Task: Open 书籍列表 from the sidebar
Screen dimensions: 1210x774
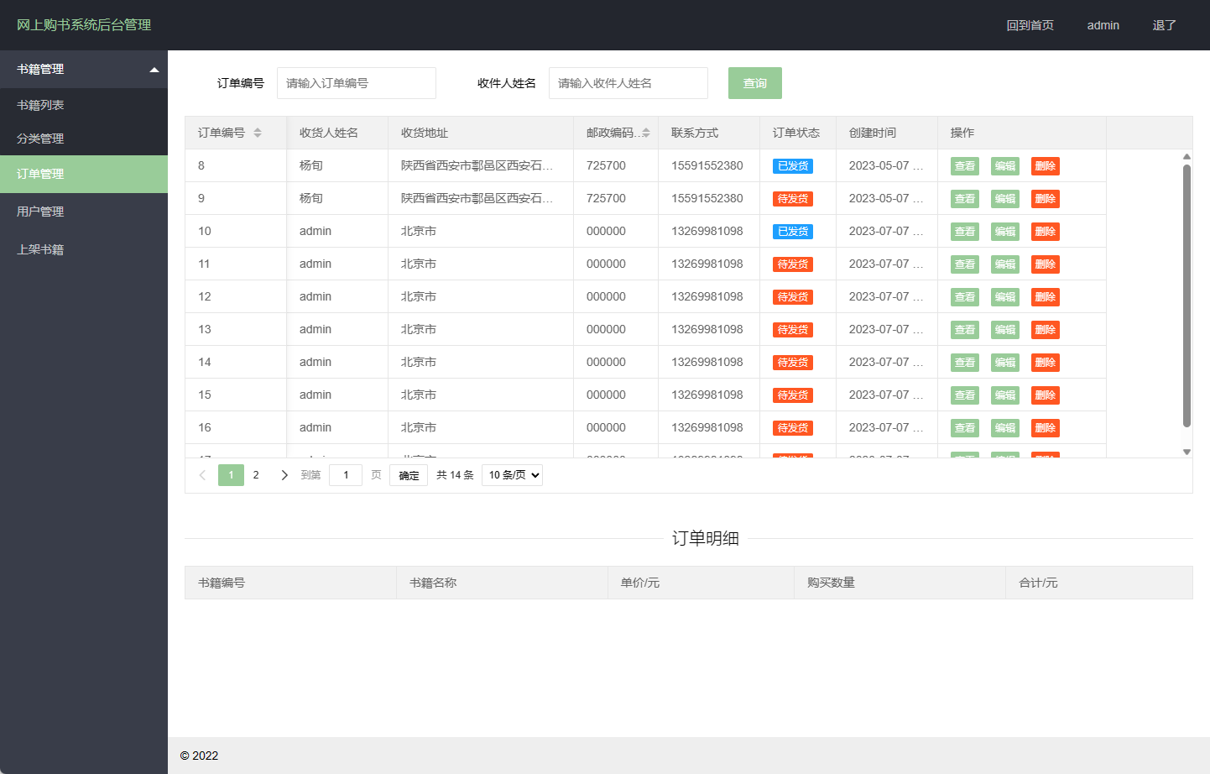Action: pos(84,104)
